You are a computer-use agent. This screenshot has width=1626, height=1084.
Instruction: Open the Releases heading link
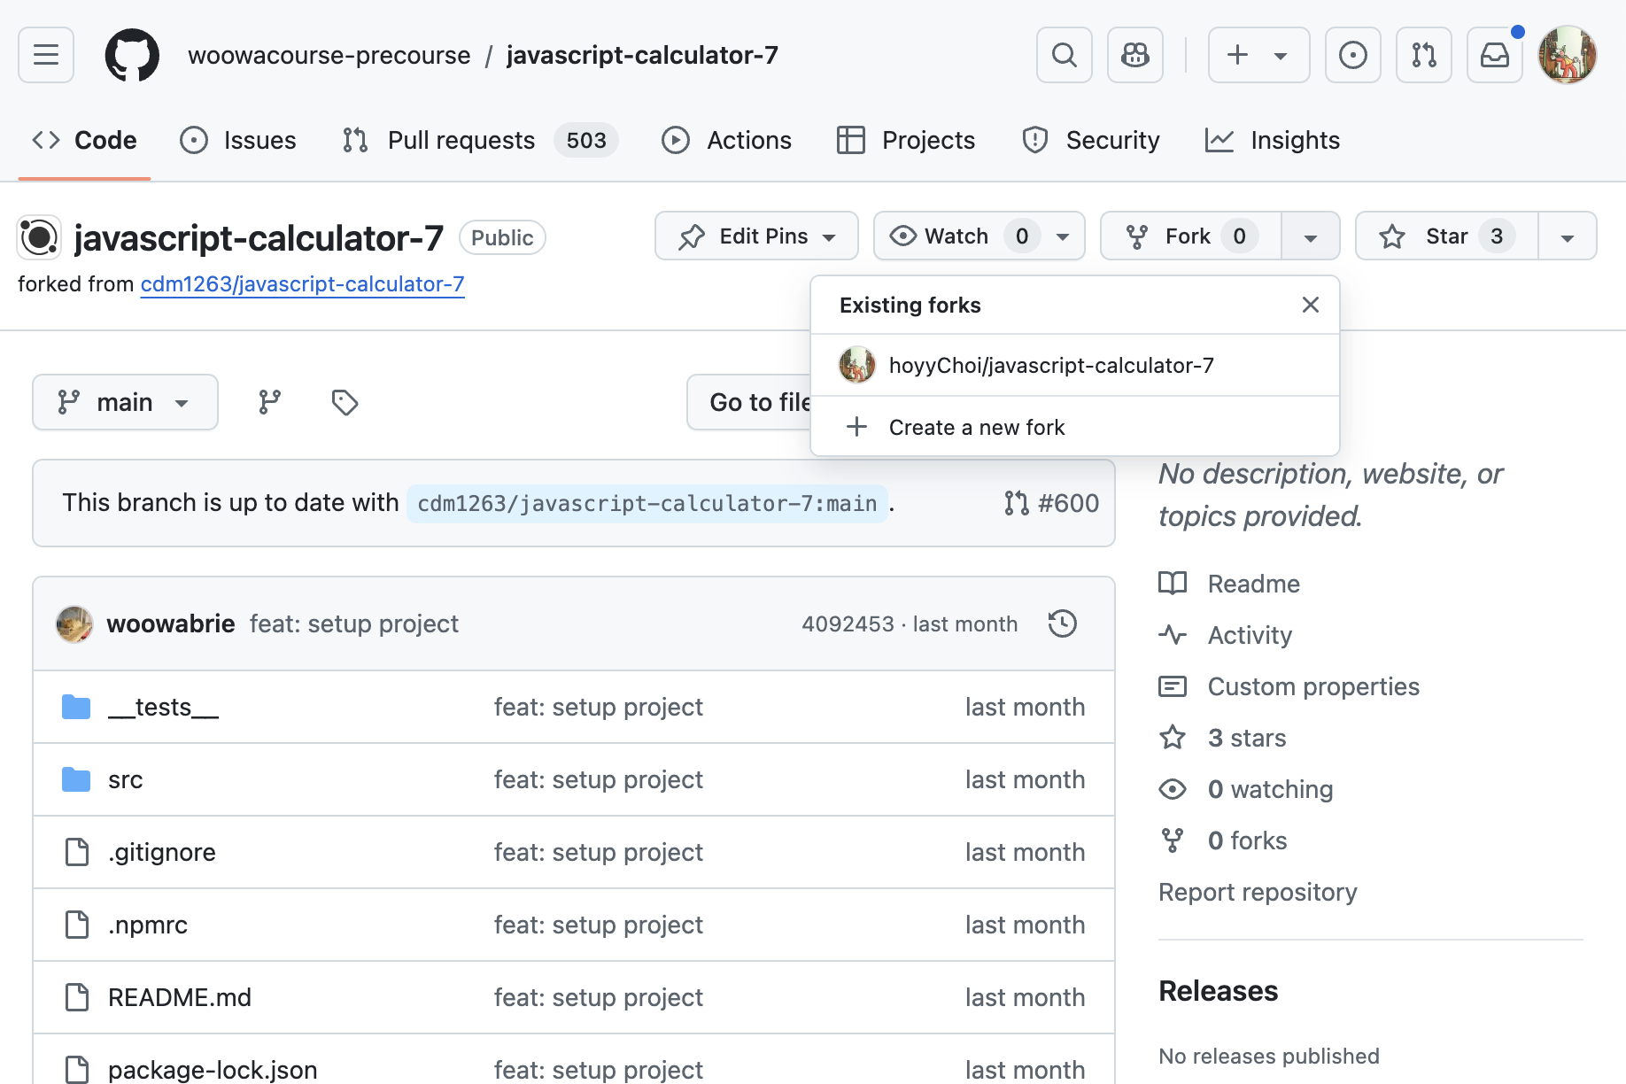point(1219,990)
